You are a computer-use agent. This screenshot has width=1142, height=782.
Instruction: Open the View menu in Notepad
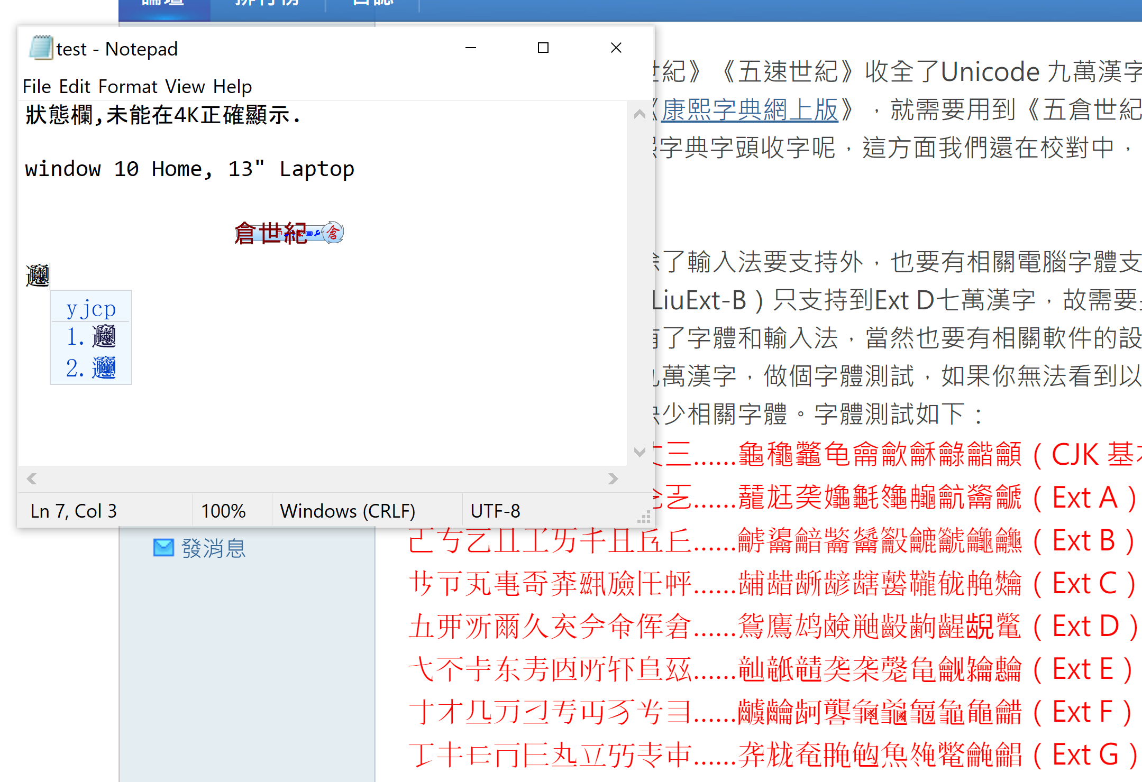click(185, 86)
